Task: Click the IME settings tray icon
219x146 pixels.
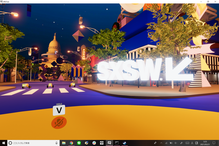Action: [196, 143]
